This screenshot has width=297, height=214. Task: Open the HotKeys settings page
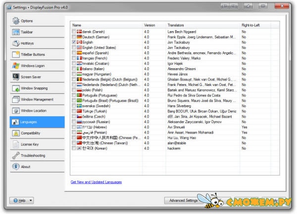coord(37,43)
